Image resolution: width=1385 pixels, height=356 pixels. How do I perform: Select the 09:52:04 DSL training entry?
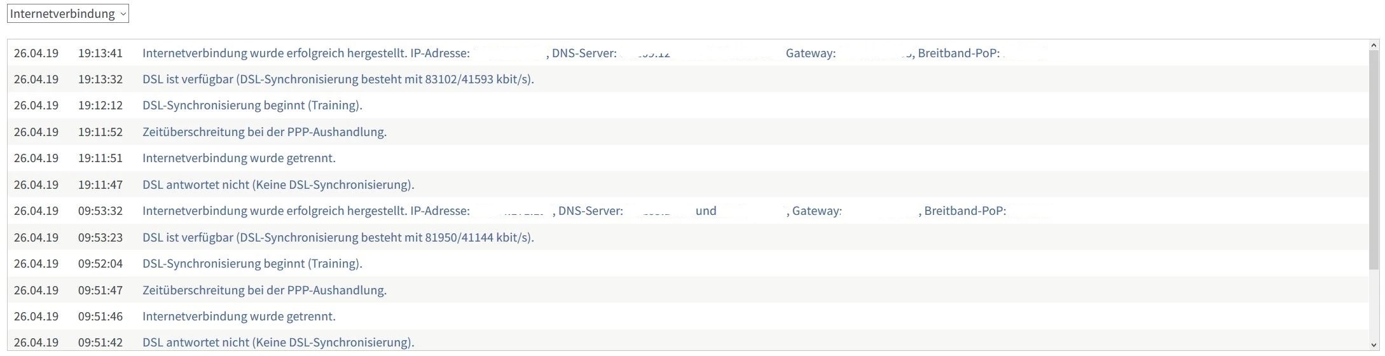(x=688, y=263)
